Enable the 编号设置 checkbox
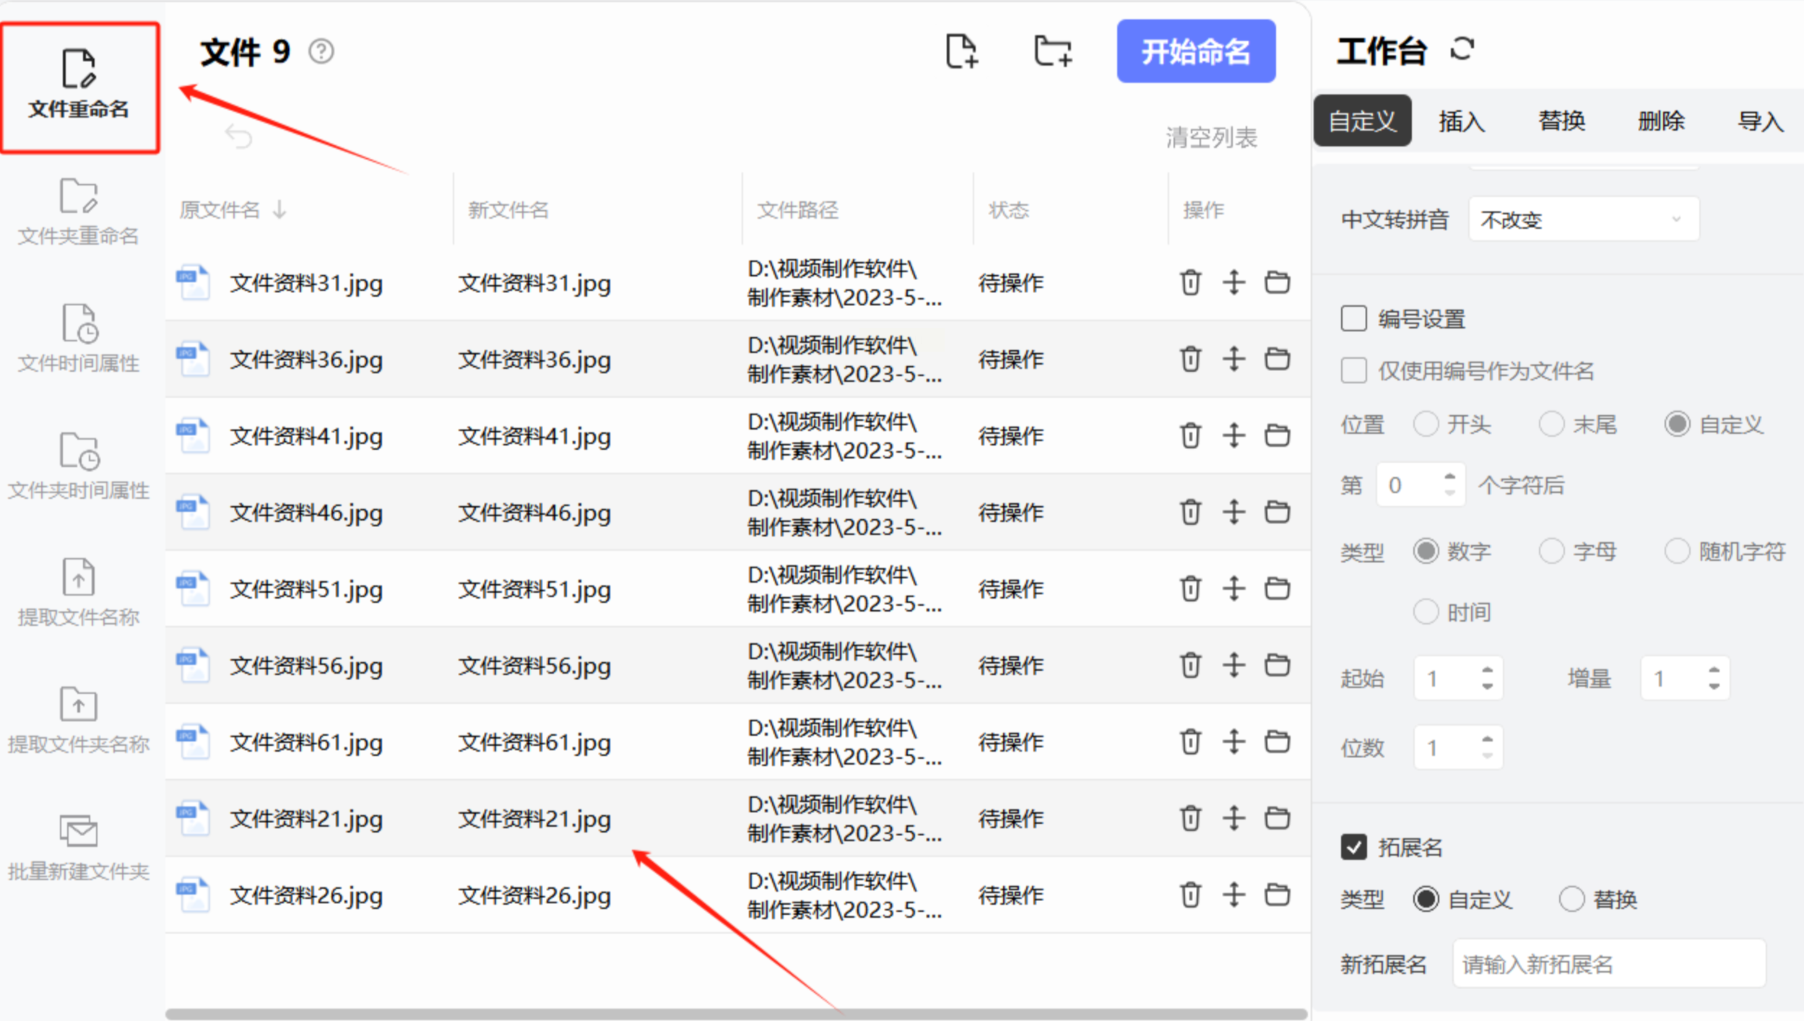 [1353, 318]
